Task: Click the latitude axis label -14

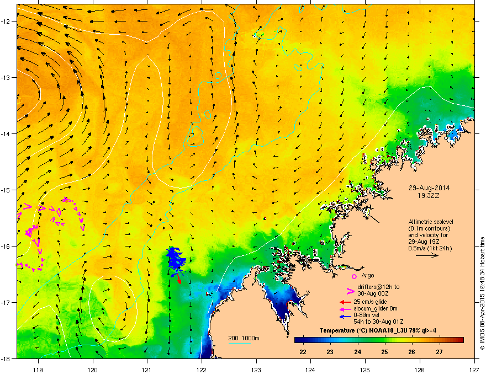Action: pyautogui.click(x=6, y=134)
